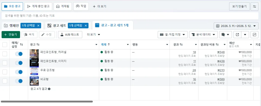Open the date range dropdown

(x=236, y=26)
